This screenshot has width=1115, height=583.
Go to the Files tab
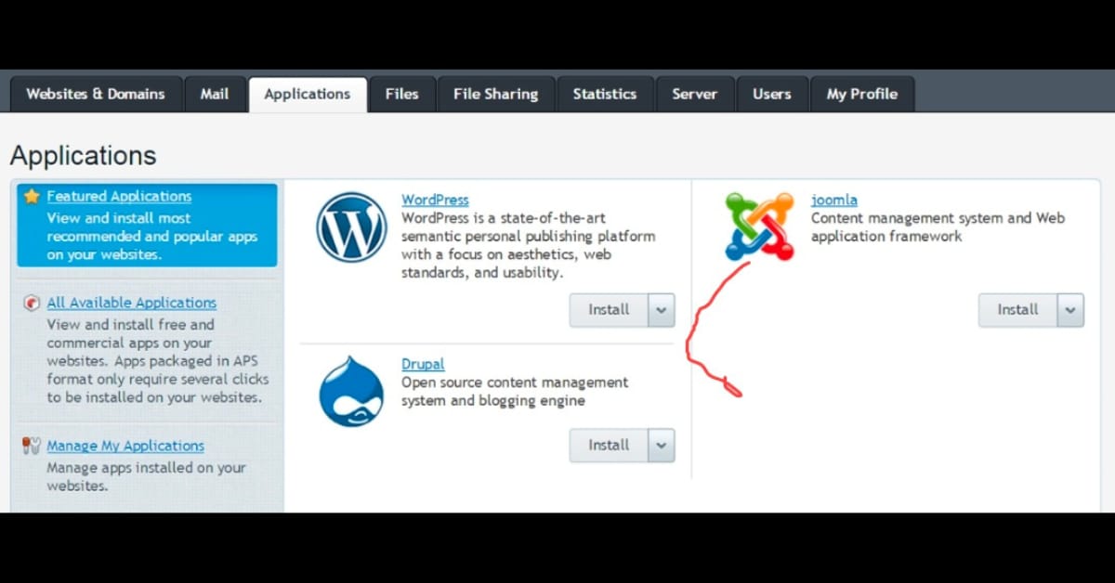[401, 95]
